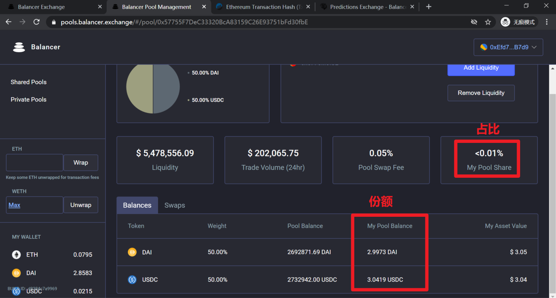Click the ETH amount input field
Screen dimensions: 556x298
pyautogui.click(x=34, y=163)
